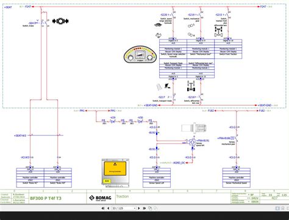
Task: Click the +FRA-B191 sensor label
Action: [203, 140]
